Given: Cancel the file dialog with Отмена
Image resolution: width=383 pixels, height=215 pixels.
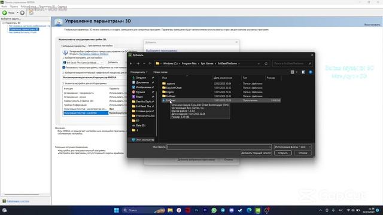Looking at the screenshot, I should [x=303, y=153].
